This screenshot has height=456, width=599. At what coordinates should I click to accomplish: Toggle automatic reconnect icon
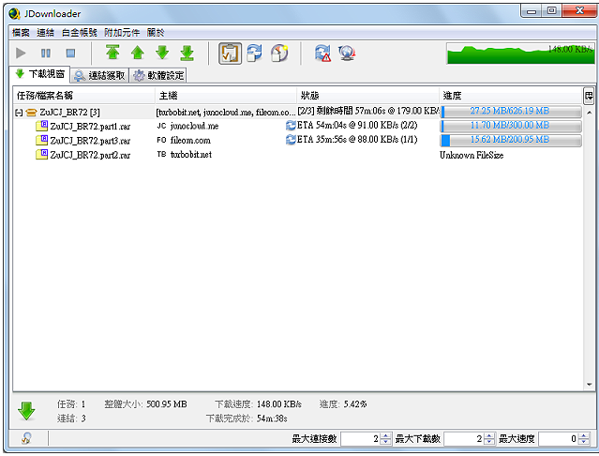pyautogui.click(x=254, y=53)
